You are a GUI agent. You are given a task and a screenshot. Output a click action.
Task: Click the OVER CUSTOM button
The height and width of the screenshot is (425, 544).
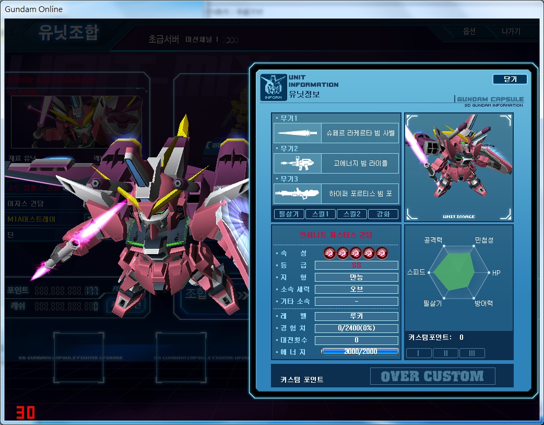point(432,376)
